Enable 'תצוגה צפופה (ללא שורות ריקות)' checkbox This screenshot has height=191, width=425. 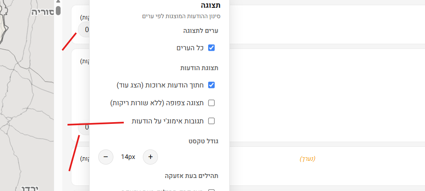212,103
